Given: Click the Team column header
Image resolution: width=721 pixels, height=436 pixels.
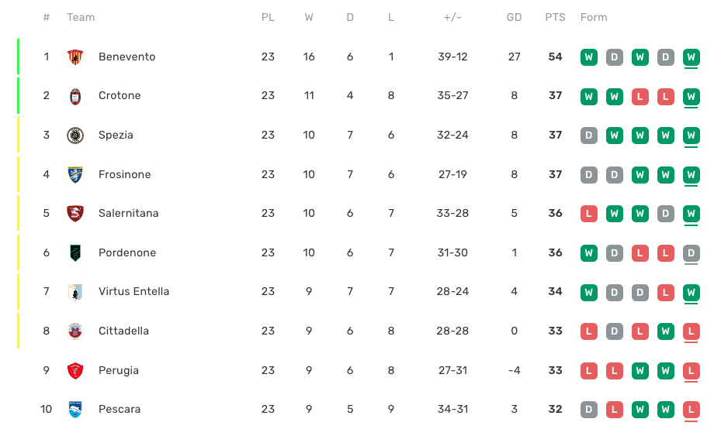Looking at the screenshot, I should click(81, 18).
